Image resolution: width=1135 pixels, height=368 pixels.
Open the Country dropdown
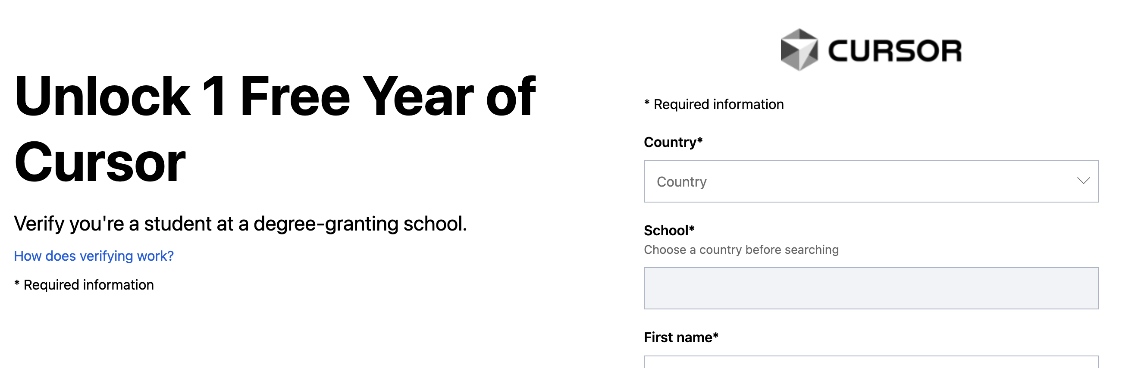[x=870, y=181]
